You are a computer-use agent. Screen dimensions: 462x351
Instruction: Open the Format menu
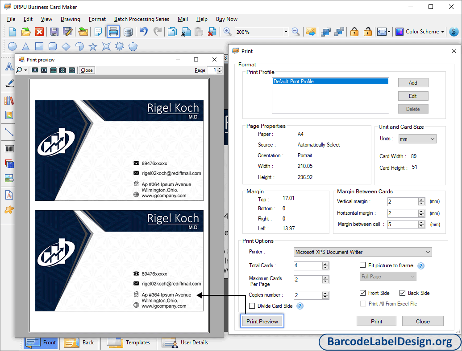pyautogui.click(x=97, y=19)
